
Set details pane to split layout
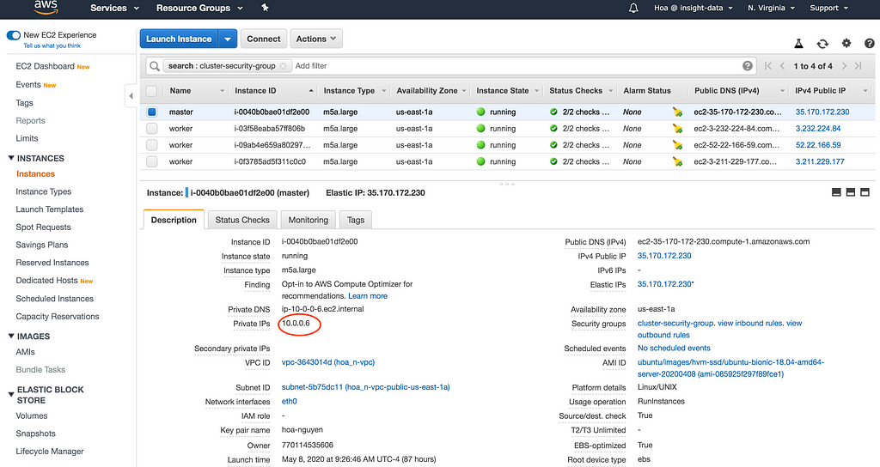[x=850, y=192]
